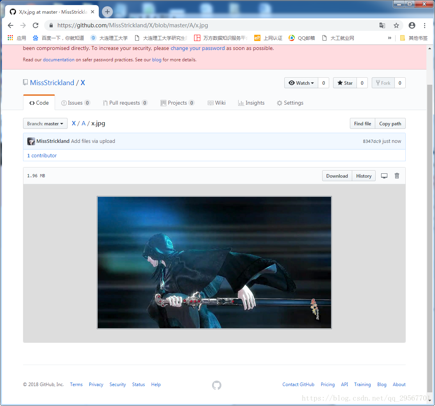Open the Insights tab
The image size is (435, 406).
tap(251, 103)
